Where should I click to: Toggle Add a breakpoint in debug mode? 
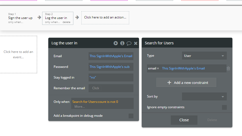pos(131,116)
